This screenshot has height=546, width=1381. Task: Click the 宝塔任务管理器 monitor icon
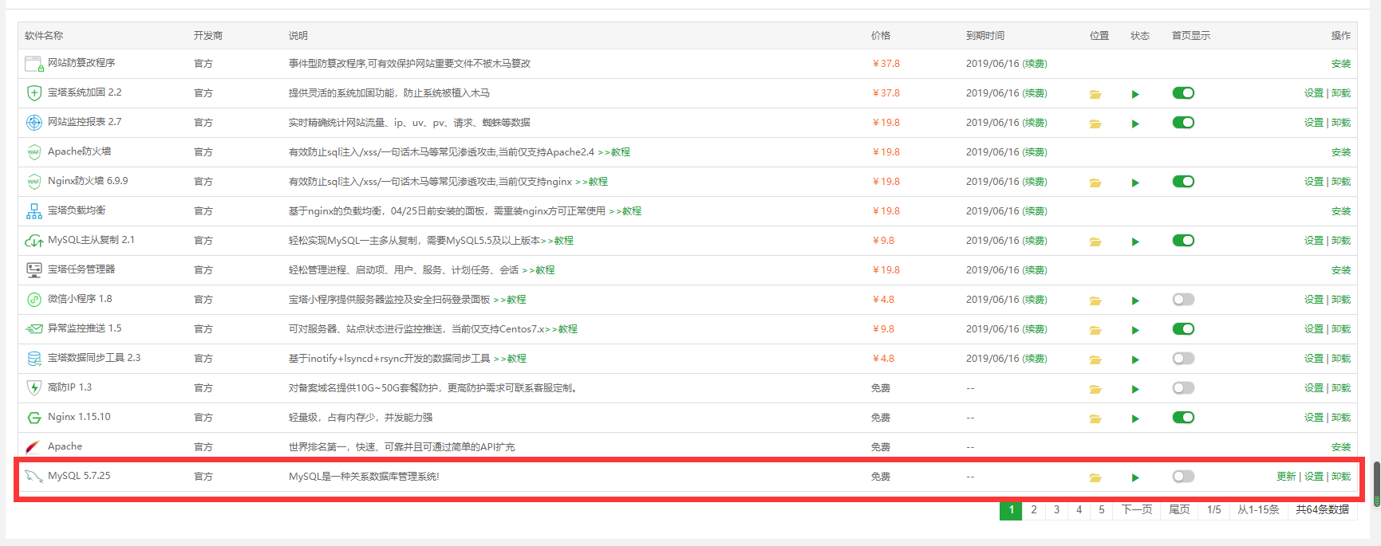pyautogui.click(x=34, y=270)
